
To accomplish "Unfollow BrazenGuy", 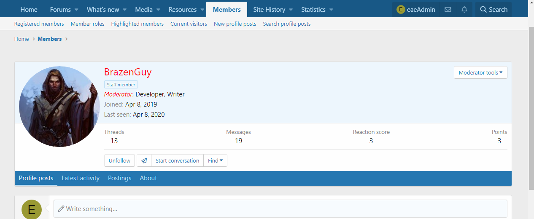I will tap(119, 160).
